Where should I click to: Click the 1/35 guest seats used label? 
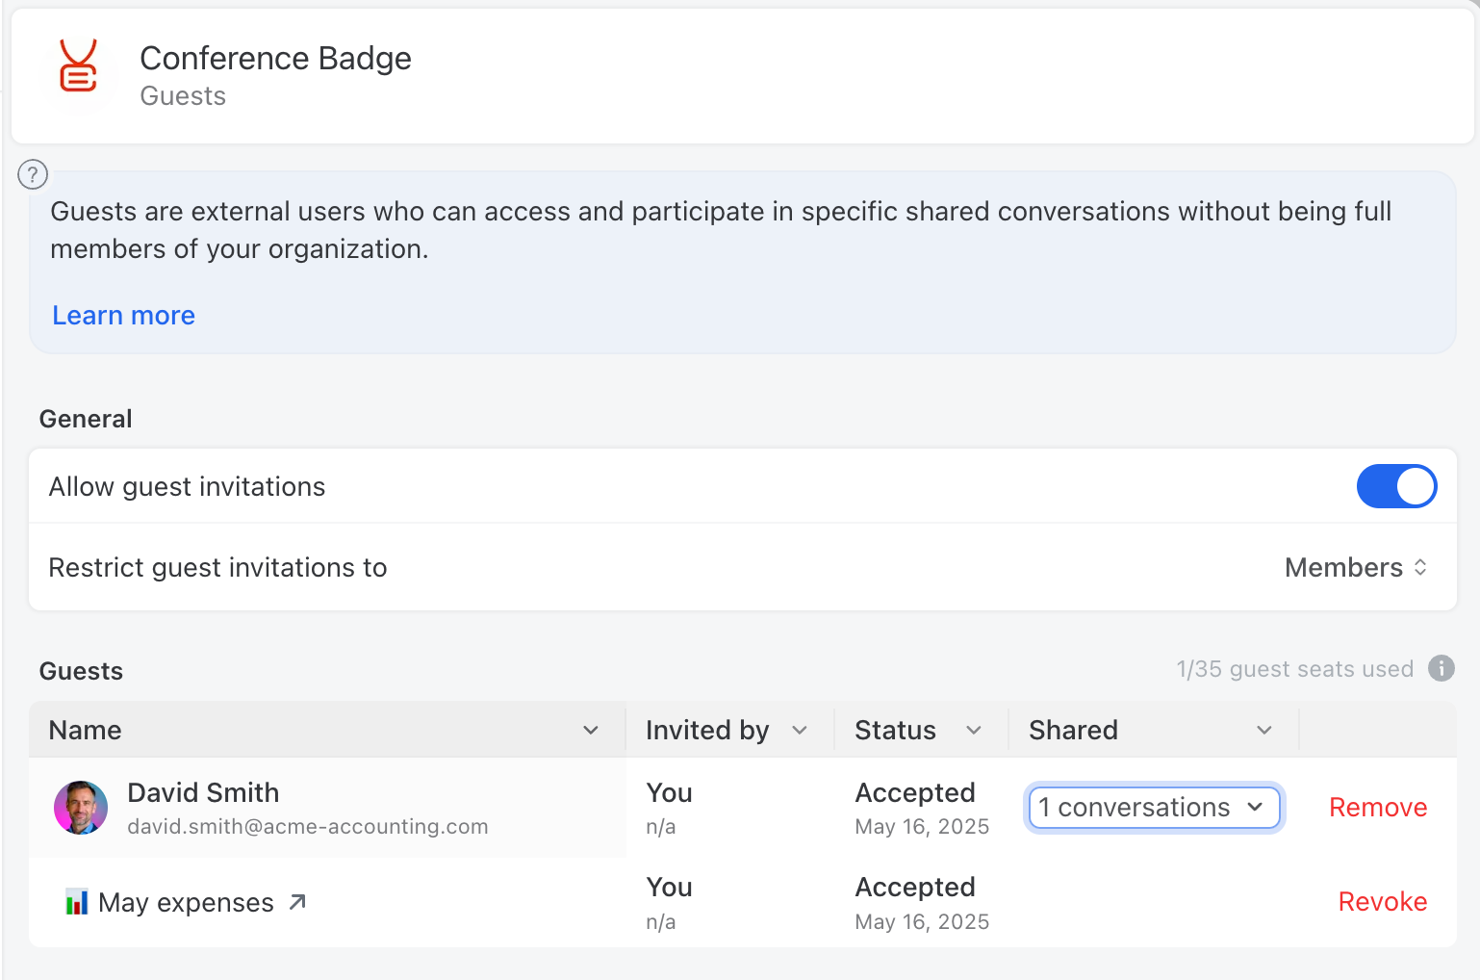pos(1294,669)
